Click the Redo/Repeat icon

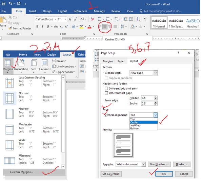[19, 3]
